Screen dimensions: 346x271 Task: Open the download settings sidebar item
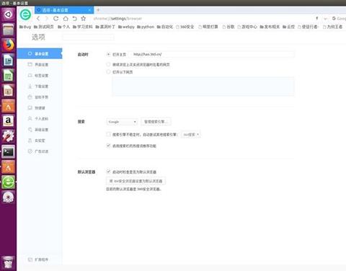pyautogui.click(x=38, y=86)
